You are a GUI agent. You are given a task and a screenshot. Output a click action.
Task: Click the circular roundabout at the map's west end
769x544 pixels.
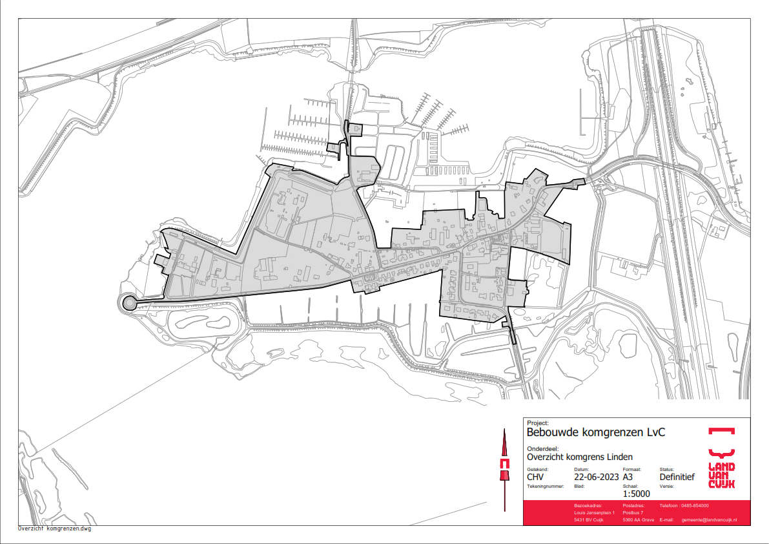click(x=129, y=302)
